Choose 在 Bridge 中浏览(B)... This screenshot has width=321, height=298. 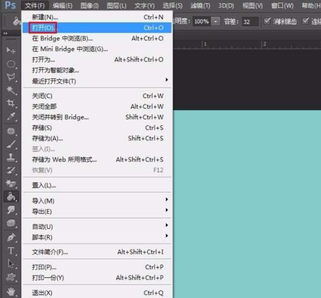point(97,39)
